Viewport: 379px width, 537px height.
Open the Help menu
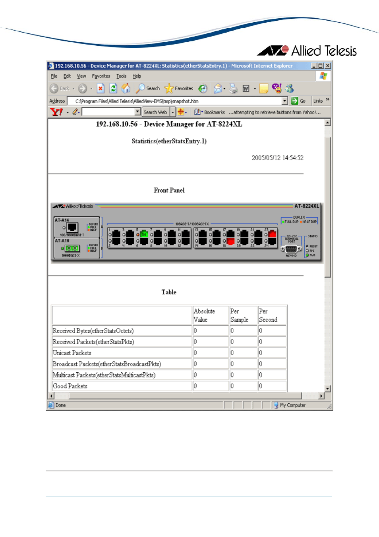point(137,76)
